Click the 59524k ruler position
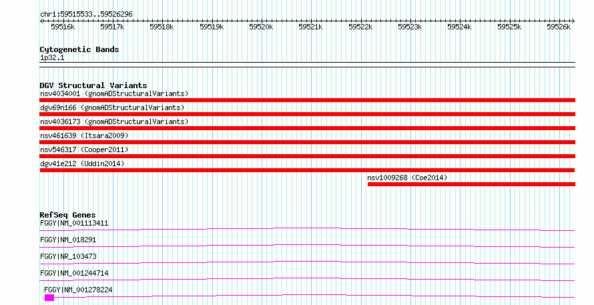The height and width of the screenshot is (305, 594). (x=460, y=27)
